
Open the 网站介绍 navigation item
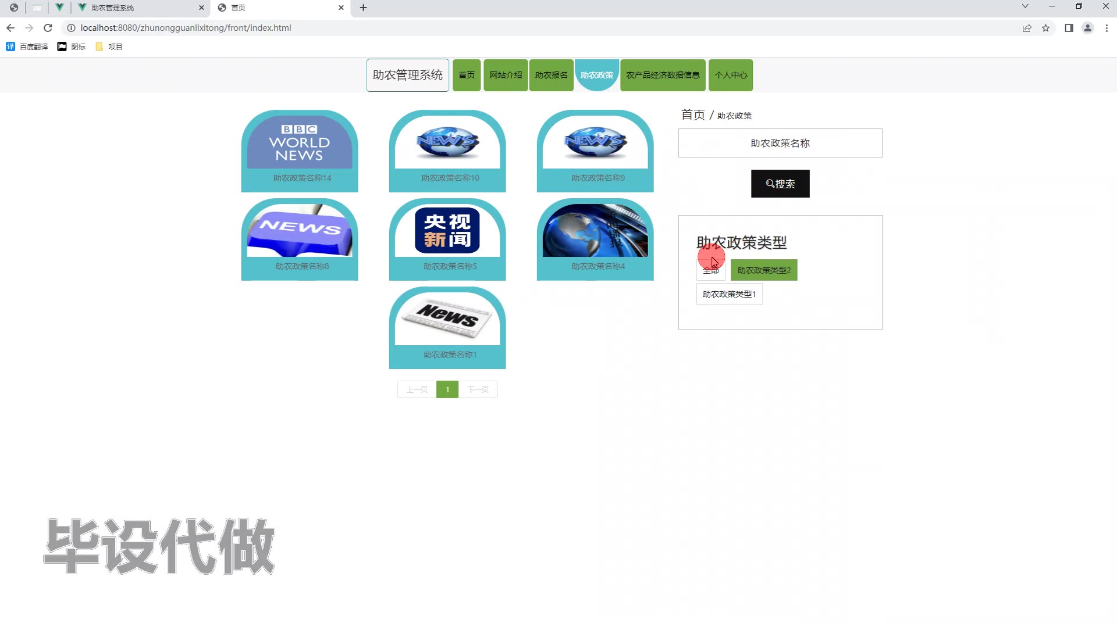506,75
